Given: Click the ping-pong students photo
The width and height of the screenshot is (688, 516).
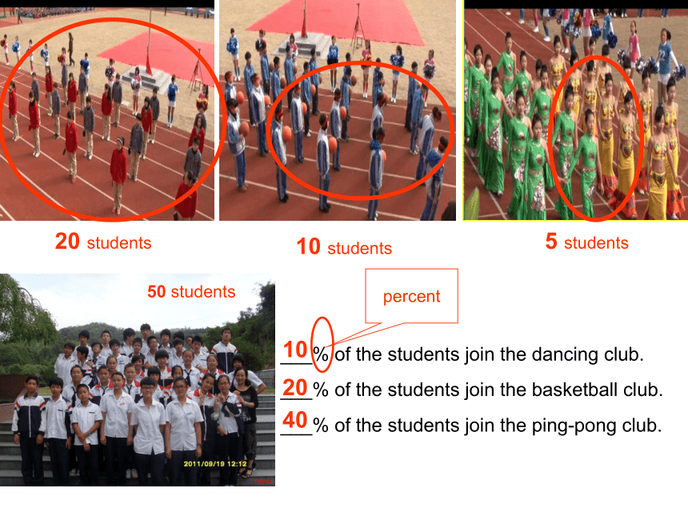Looking at the screenshot, I should [107, 110].
